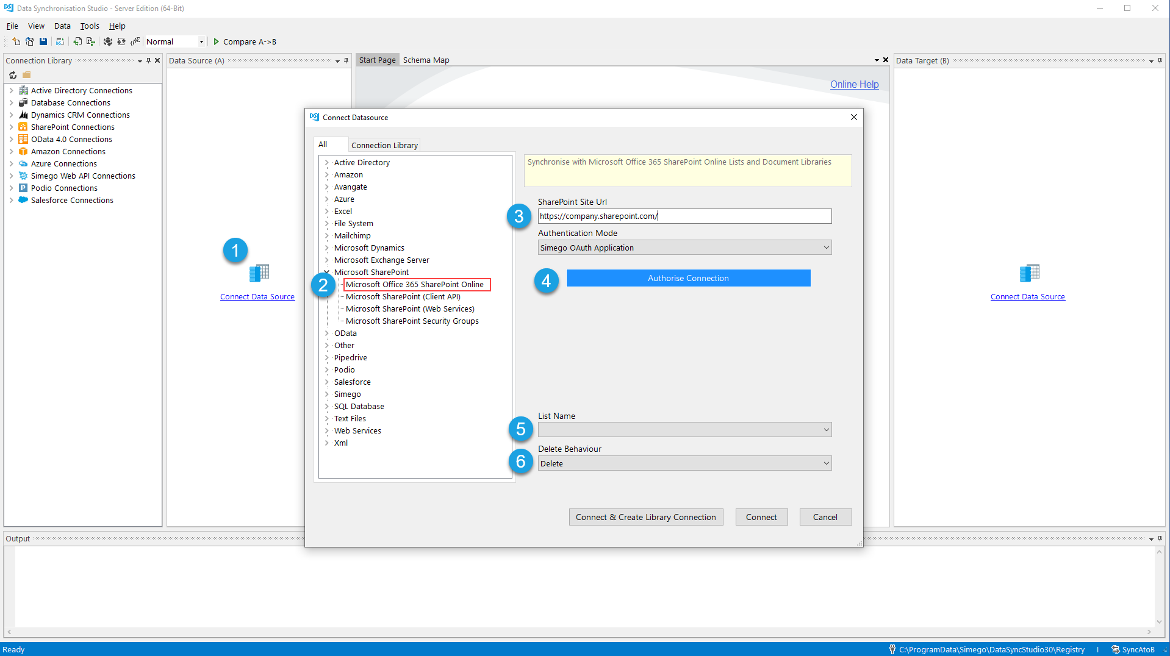Viewport: 1170px width, 656px height.
Task: Select Microsoft SharePoint (Web Services)
Action: click(410, 308)
